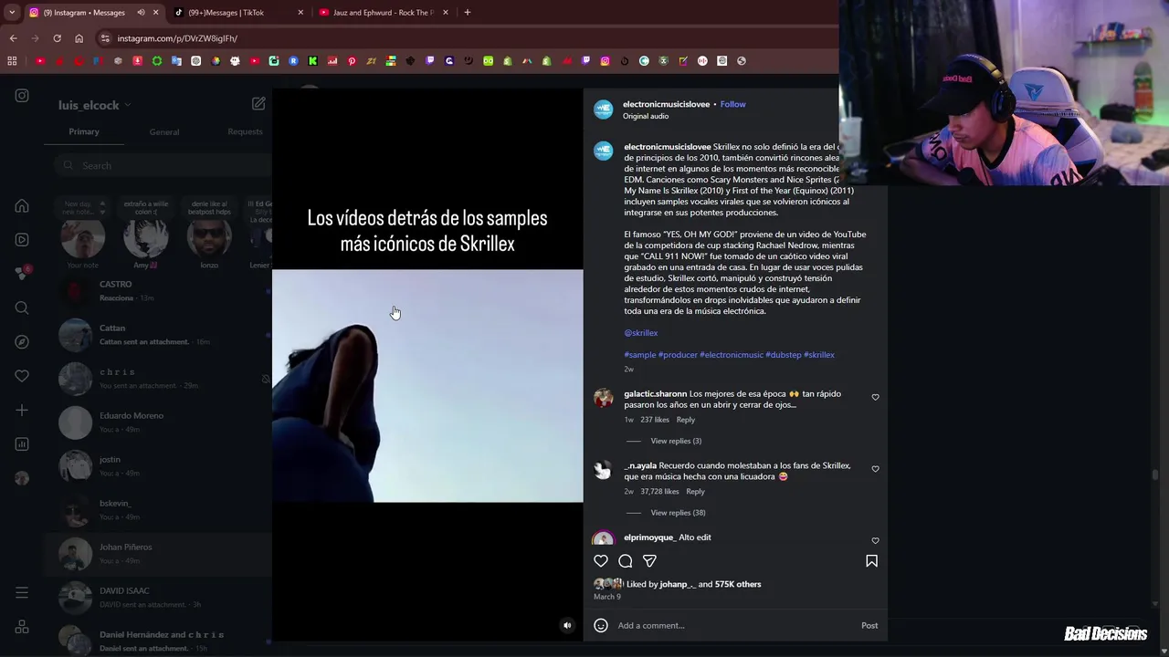1169x657 pixels.
Task: Click the Add a comment field
Action: [x=735, y=625]
